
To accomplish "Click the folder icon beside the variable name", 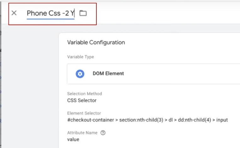I will 83,13.
